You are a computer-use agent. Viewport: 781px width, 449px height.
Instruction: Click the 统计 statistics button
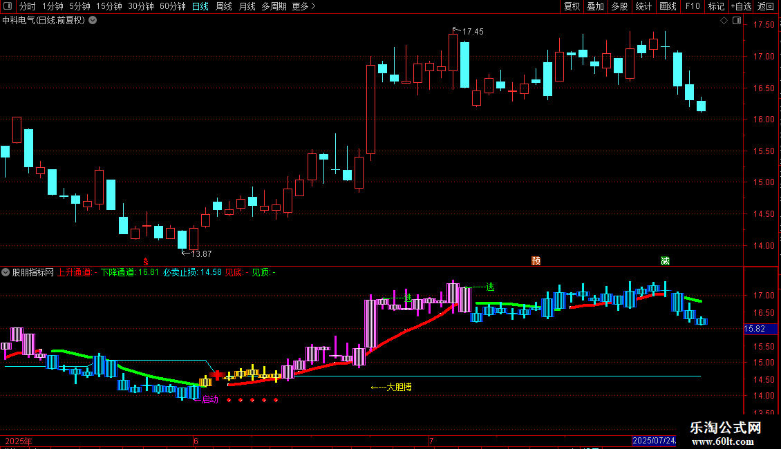tap(643, 6)
